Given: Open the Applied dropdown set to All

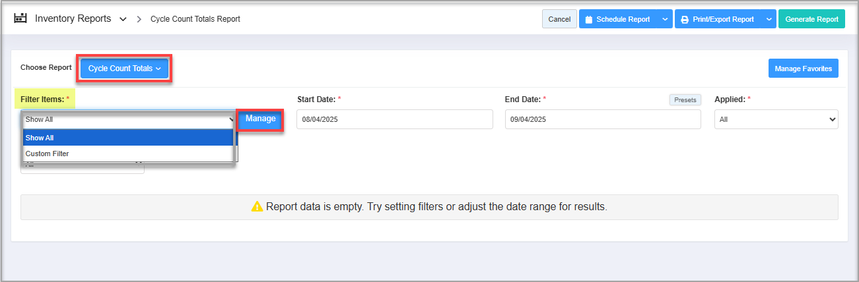Looking at the screenshot, I should [x=776, y=120].
